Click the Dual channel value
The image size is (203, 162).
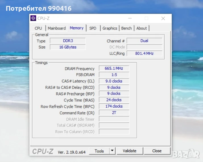(144, 41)
